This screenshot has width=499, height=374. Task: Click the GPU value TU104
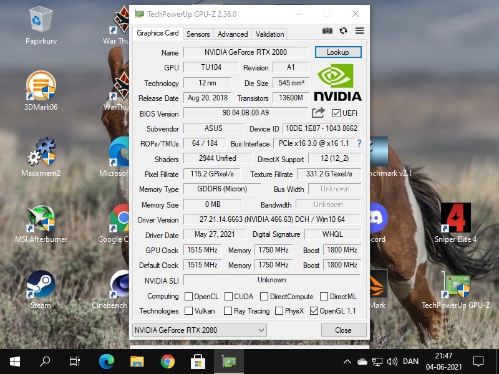coord(211,67)
